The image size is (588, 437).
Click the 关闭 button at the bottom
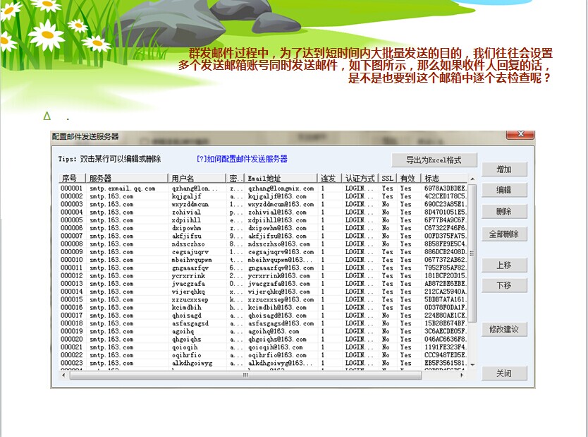[503, 373]
